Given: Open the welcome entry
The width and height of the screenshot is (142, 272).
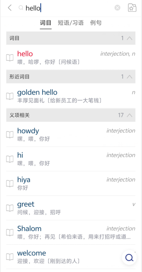Looking at the screenshot, I should [71, 257].
